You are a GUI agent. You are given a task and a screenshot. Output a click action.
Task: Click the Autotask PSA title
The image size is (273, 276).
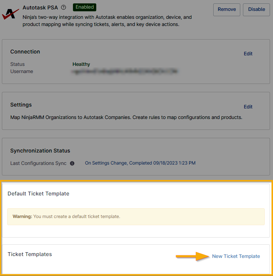click(x=40, y=7)
